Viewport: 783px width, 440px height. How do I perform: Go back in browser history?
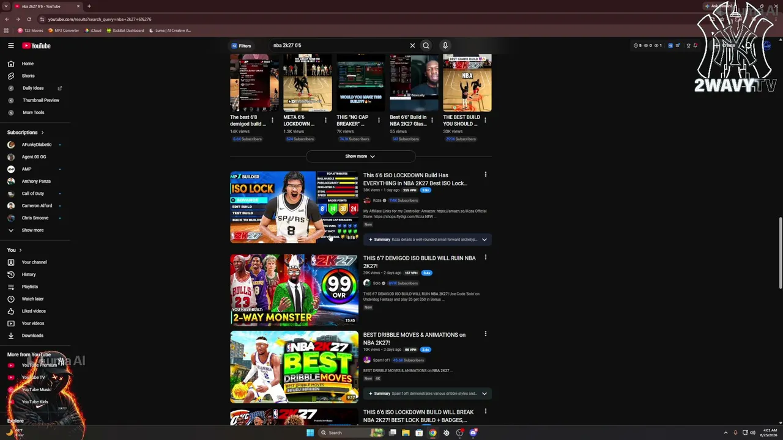click(7, 19)
